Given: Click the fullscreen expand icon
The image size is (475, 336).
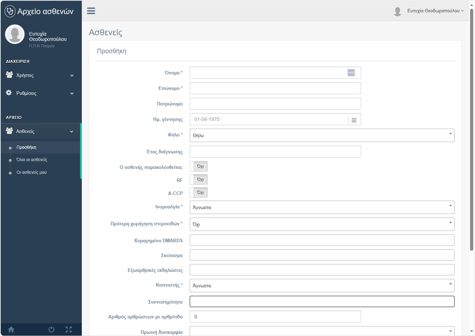Looking at the screenshot, I should 69,330.
